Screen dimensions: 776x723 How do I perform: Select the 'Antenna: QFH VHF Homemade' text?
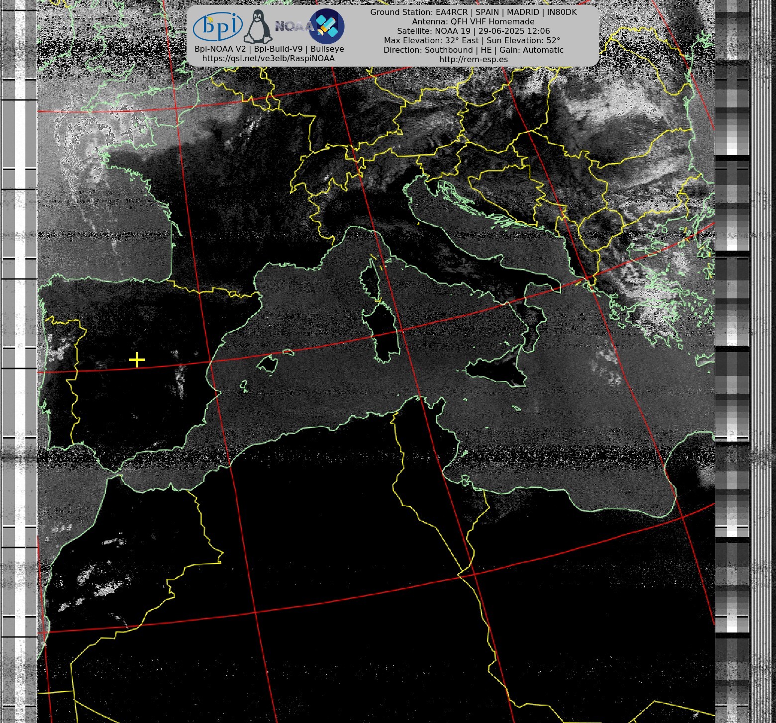(x=474, y=22)
